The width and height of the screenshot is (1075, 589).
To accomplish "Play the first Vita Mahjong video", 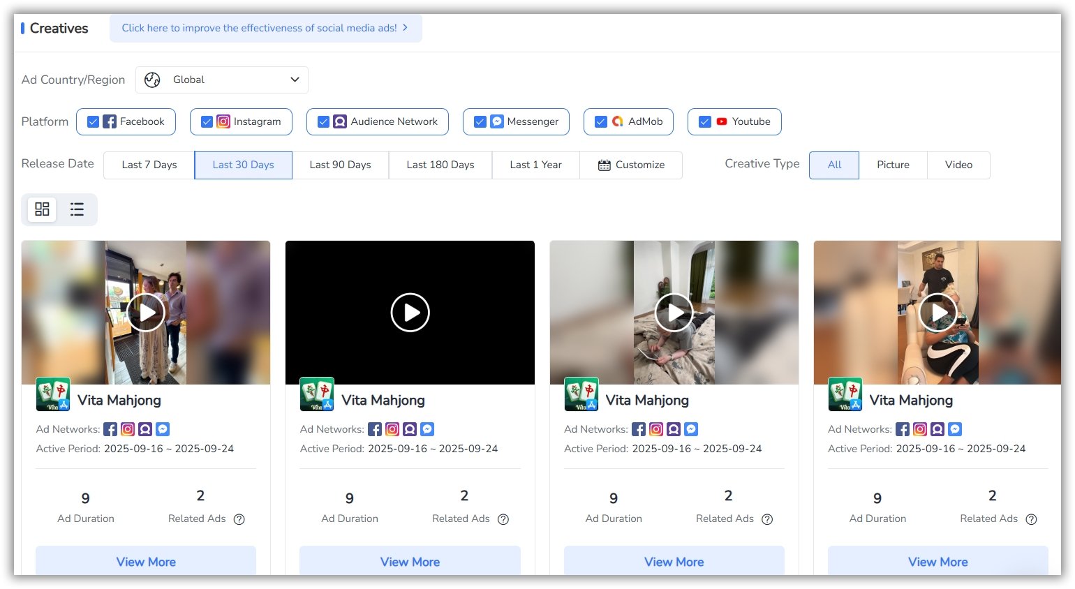I will 146,313.
